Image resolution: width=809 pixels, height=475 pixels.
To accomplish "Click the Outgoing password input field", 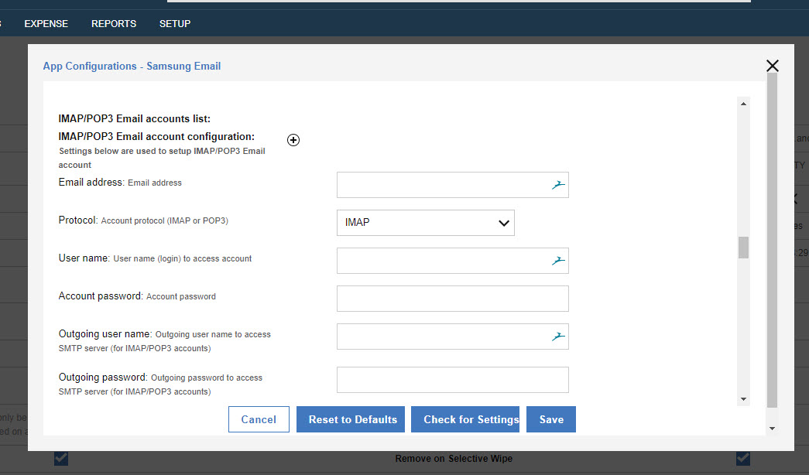I will 452,379.
